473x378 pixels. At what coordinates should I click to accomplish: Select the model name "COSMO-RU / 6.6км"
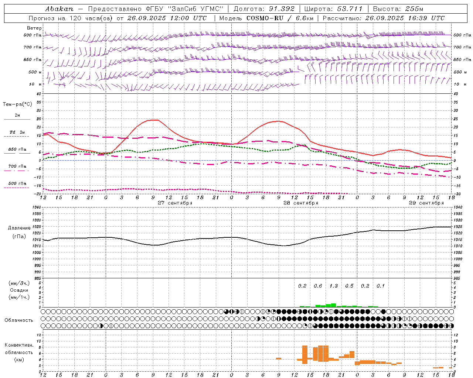[281, 18]
